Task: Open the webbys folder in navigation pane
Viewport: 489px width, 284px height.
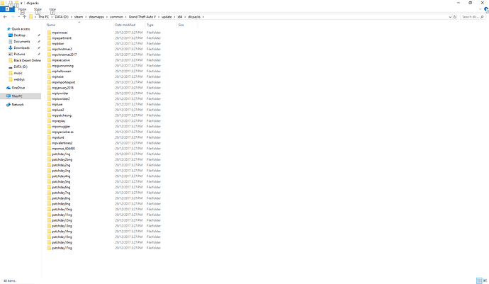Action: pos(19,79)
